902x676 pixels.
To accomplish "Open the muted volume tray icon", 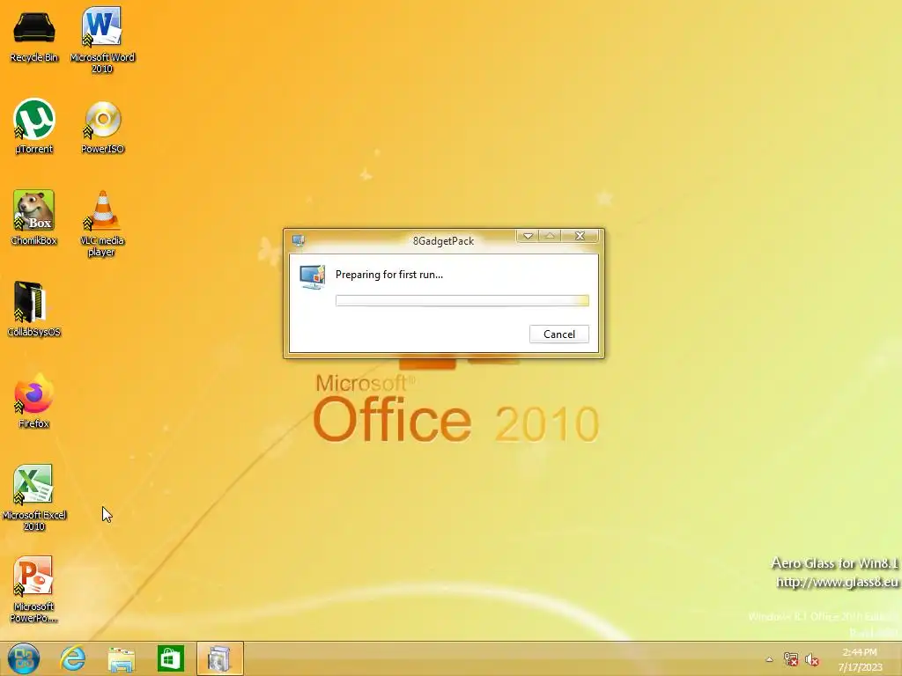I will click(812, 659).
